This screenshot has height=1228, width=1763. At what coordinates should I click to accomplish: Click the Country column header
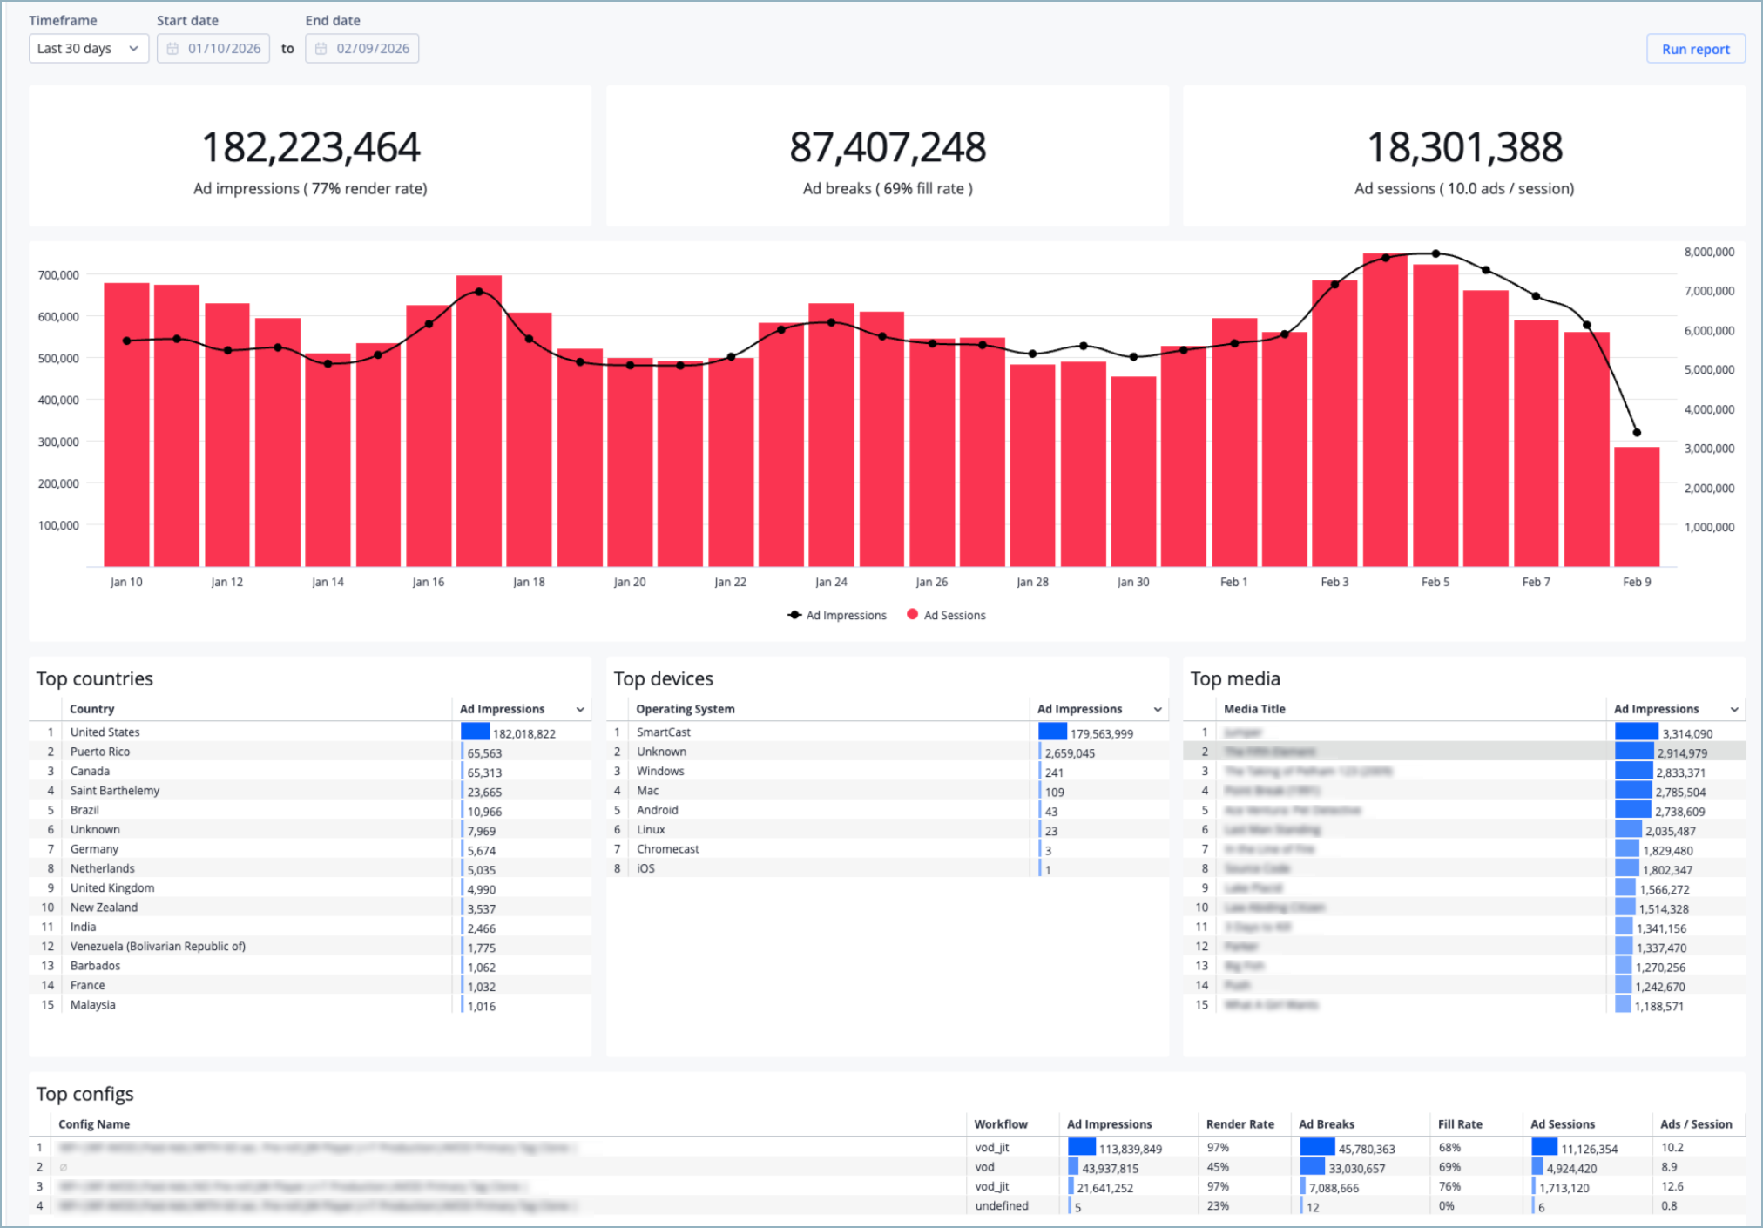[x=92, y=709]
